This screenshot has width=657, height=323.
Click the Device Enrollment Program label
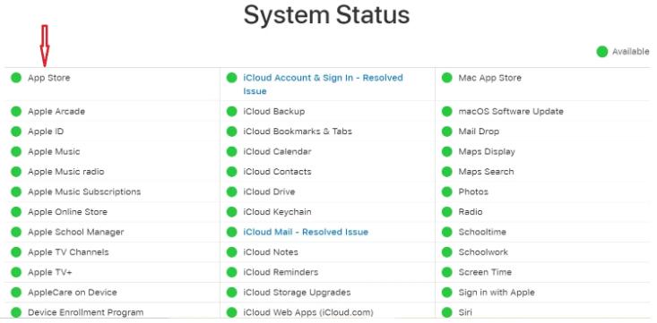(x=85, y=312)
